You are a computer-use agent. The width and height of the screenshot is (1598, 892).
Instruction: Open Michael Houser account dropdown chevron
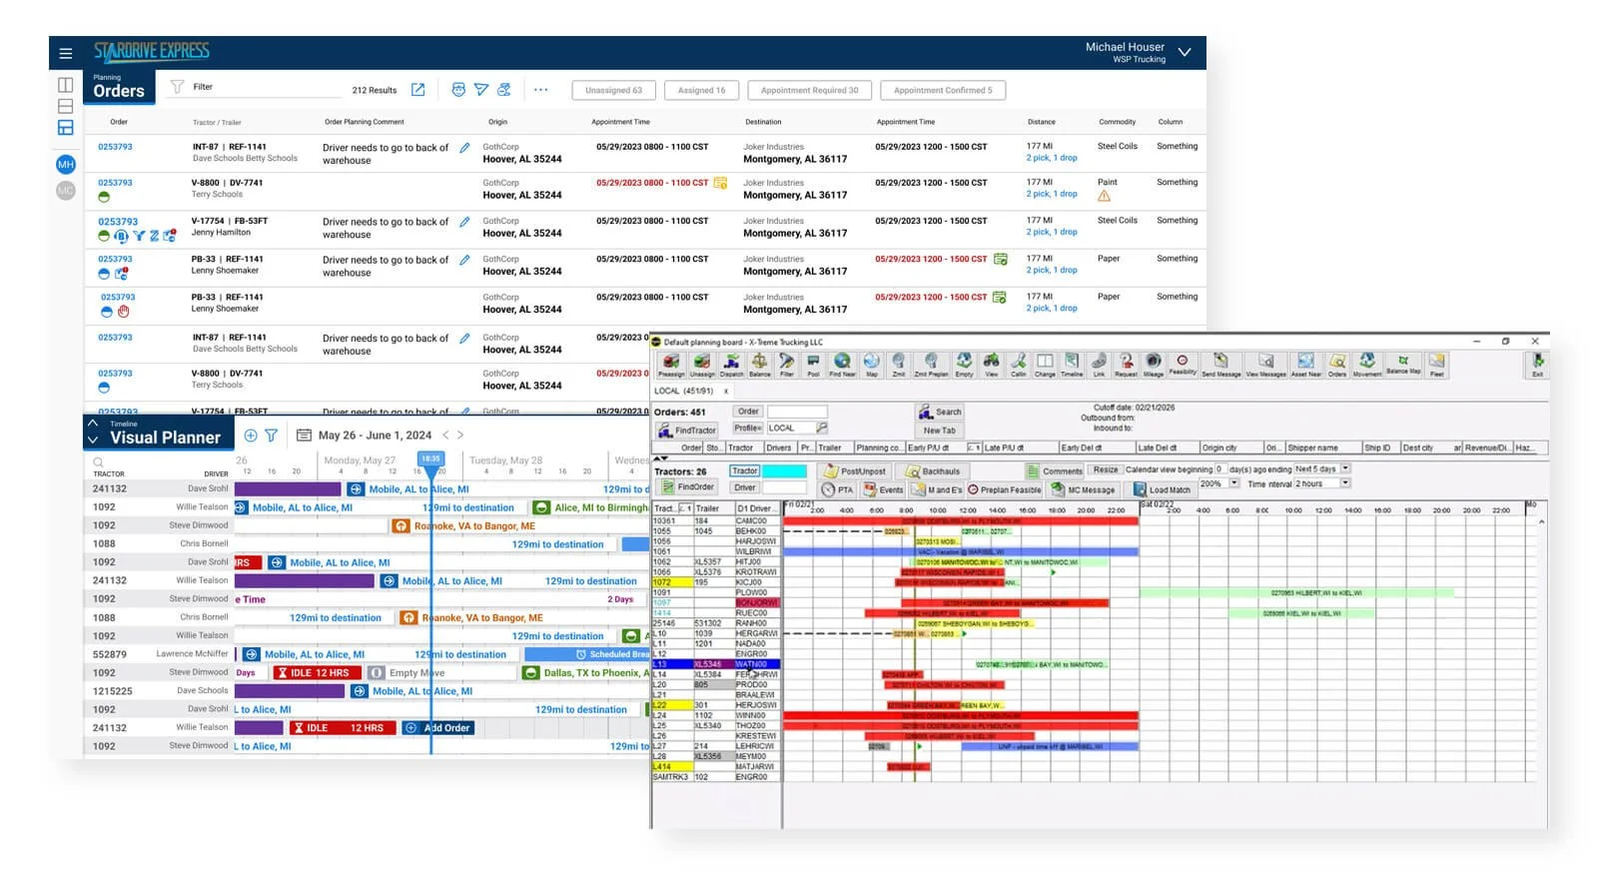tap(1185, 52)
